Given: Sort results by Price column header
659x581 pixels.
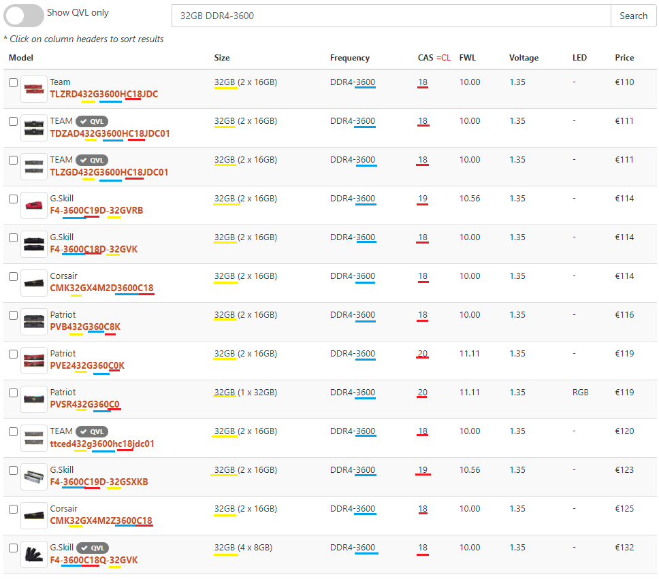Looking at the screenshot, I should tap(624, 58).
